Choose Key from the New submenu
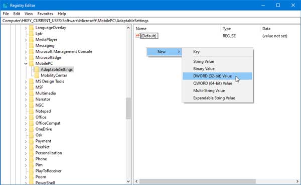 coord(217,52)
